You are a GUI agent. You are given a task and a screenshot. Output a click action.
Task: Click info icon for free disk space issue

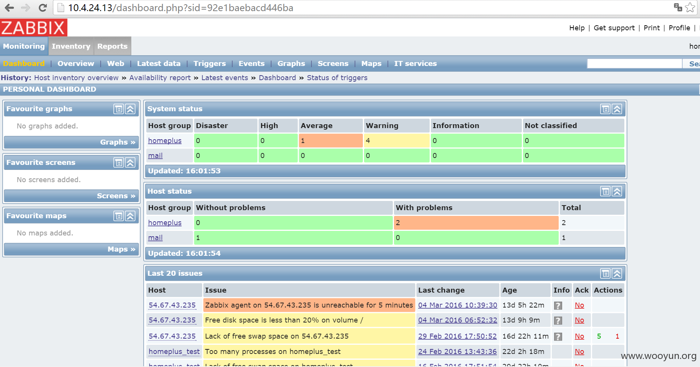(x=558, y=321)
